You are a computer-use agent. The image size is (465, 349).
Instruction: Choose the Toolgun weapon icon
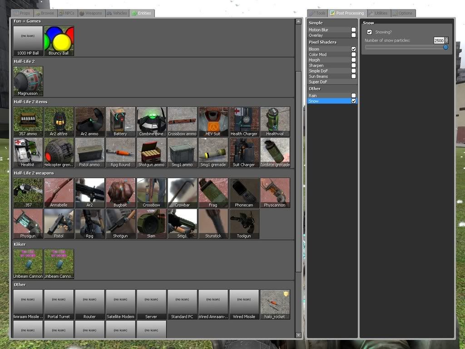244,224
